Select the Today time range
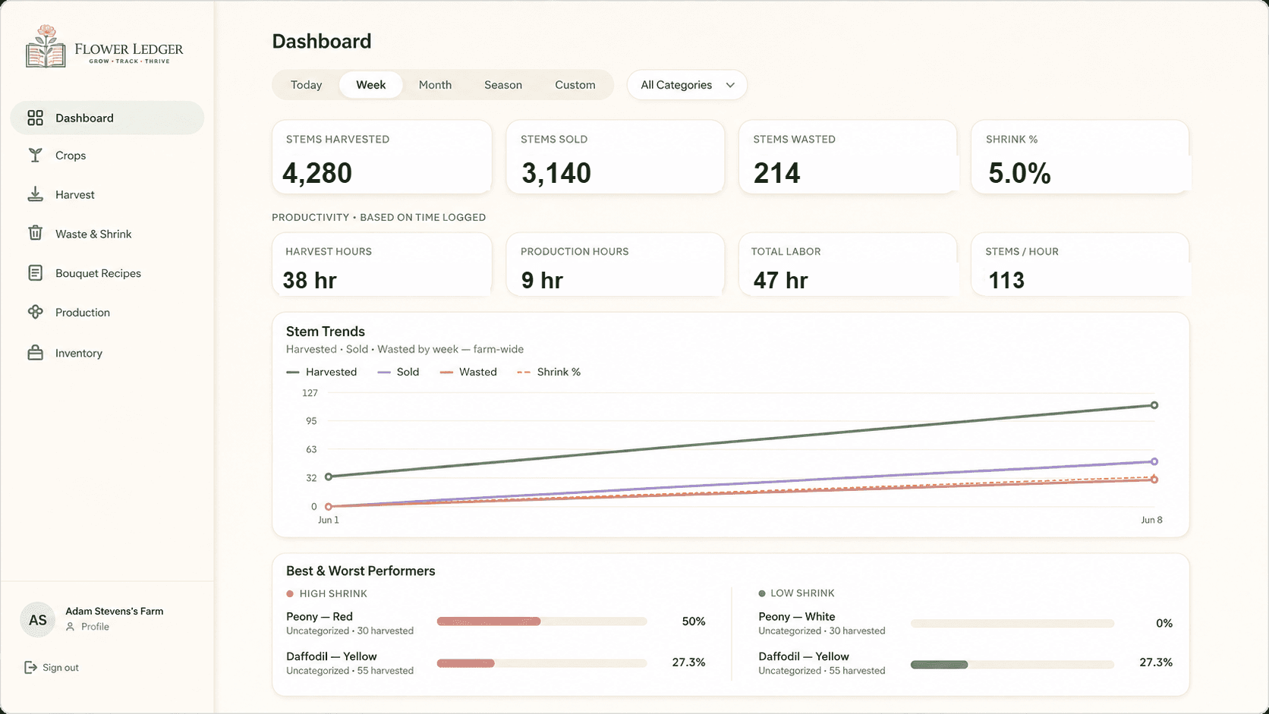 click(307, 85)
